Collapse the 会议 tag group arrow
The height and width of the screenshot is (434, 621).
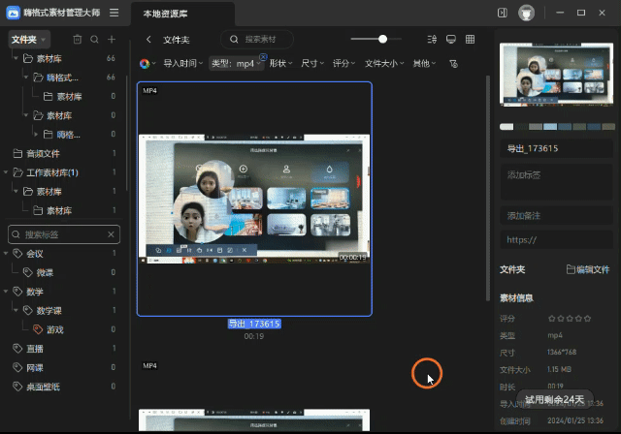[x=6, y=254]
